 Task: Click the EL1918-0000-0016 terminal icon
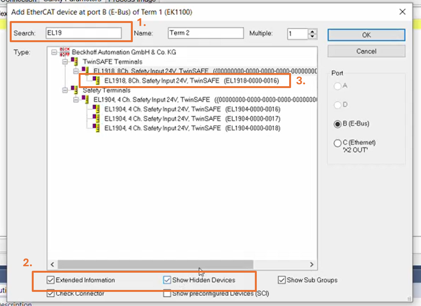tap(96, 81)
